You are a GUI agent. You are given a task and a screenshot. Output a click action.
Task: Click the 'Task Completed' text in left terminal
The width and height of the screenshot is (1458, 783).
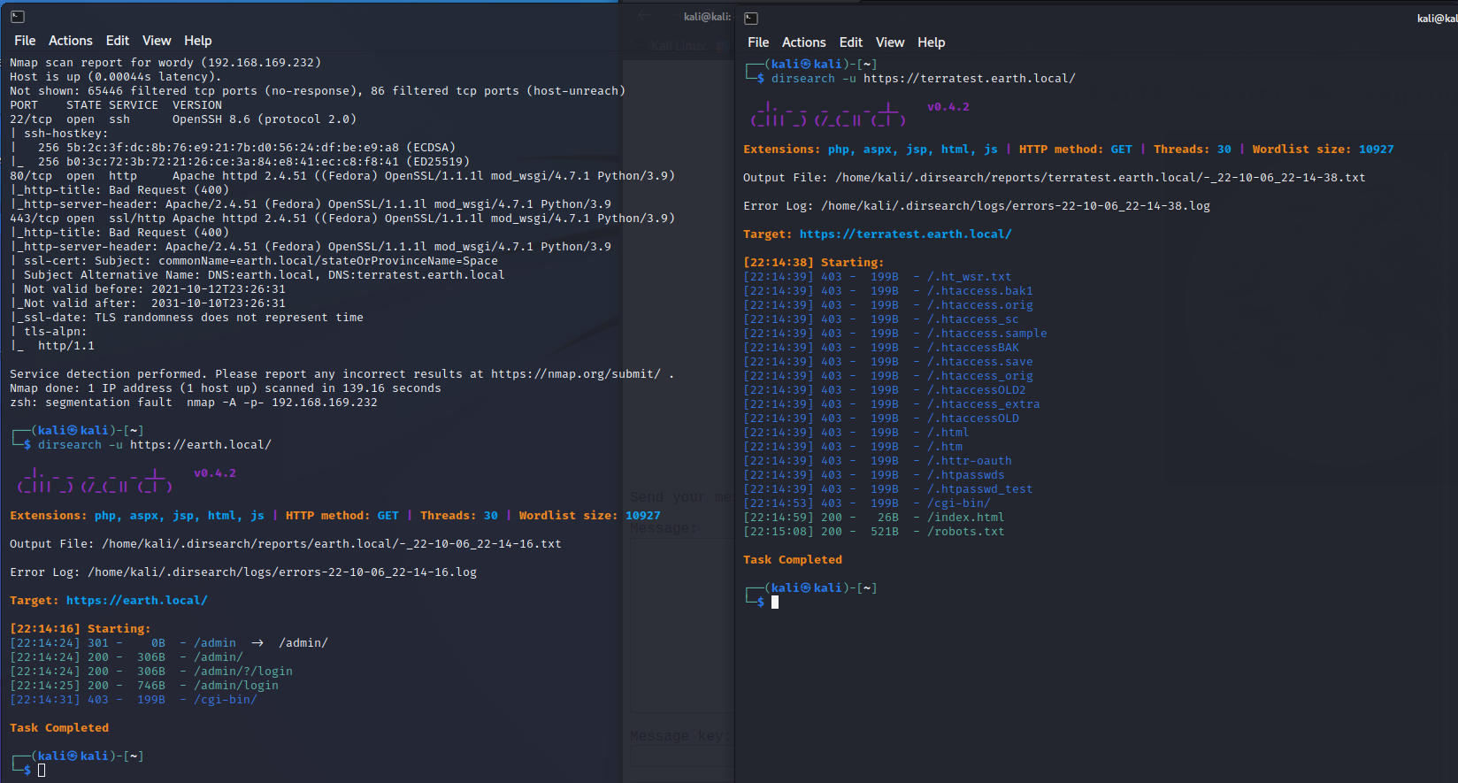(x=59, y=728)
